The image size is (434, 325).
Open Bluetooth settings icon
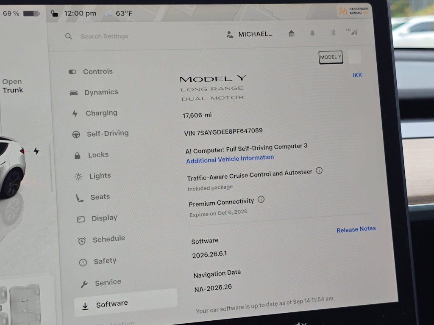(333, 33)
